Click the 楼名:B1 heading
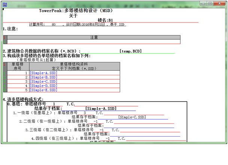Image resolution: width=228 pixels, height=165 pixels. tap(105, 20)
